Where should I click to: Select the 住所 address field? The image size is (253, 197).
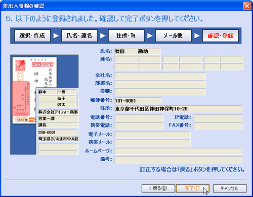pyautogui.click(x=178, y=109)
